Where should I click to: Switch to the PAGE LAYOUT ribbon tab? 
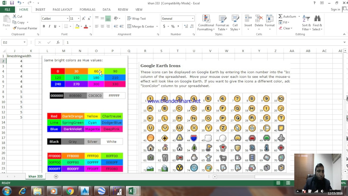click(62, 9)
